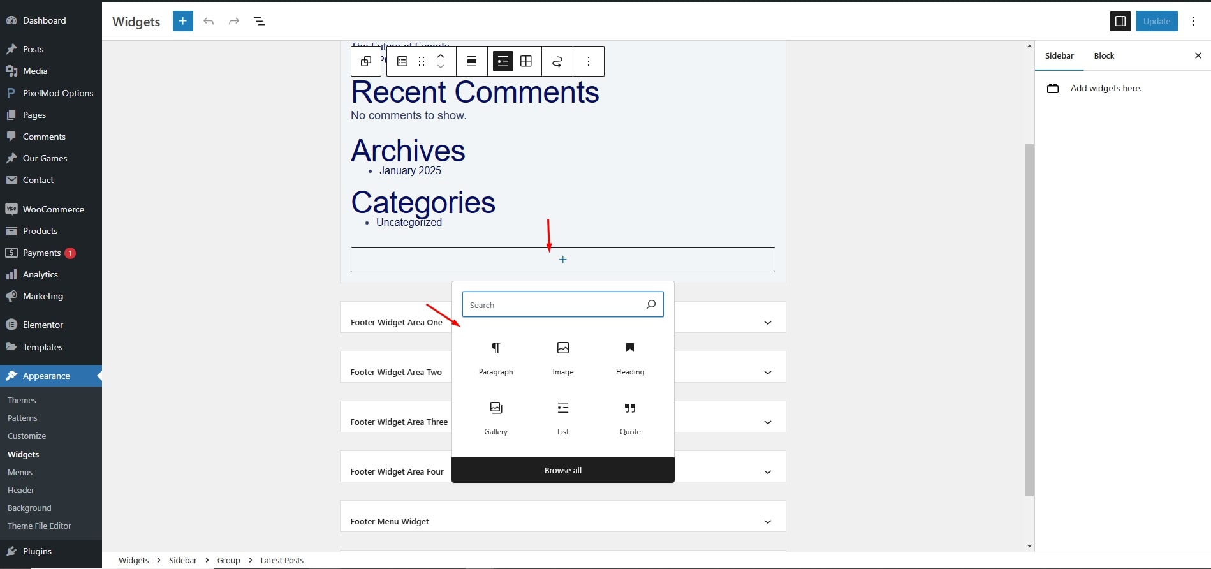
Task: Undo the last change
Action: (x=209, y=21)
